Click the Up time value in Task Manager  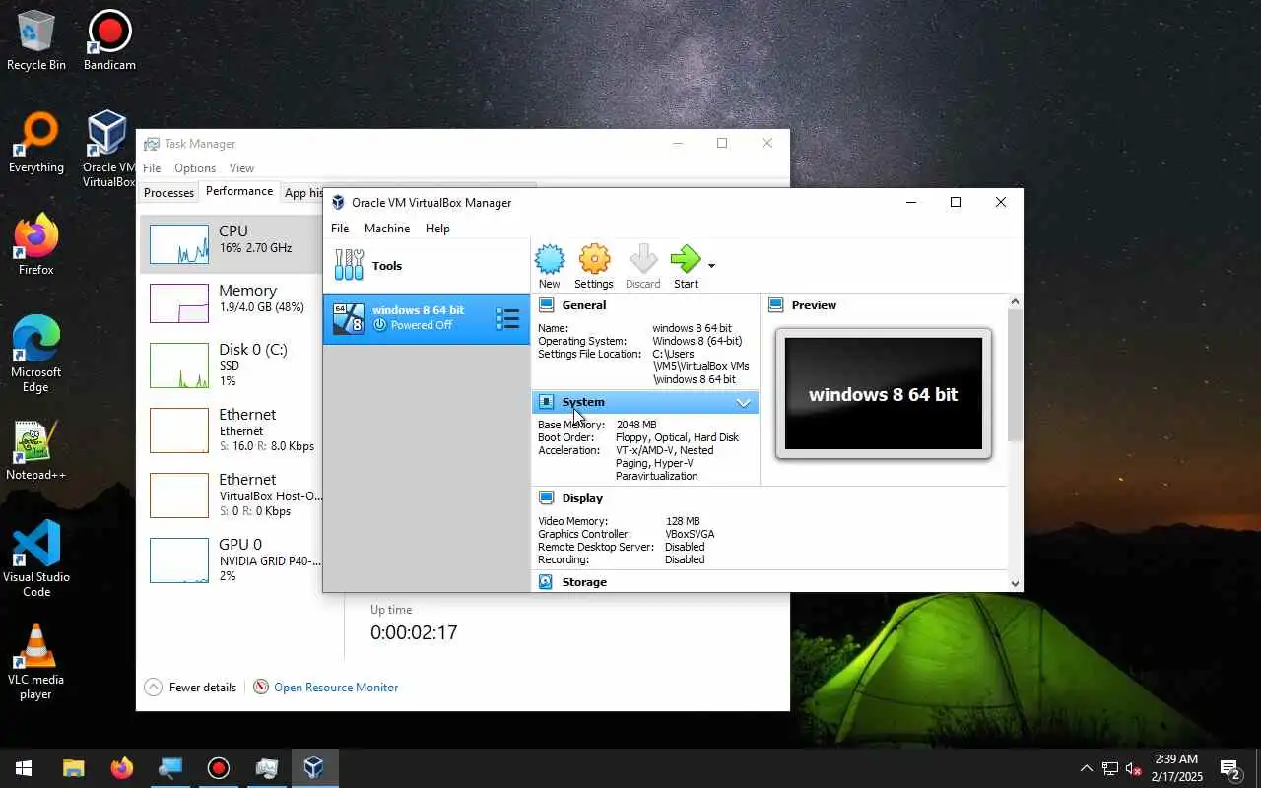414,632
